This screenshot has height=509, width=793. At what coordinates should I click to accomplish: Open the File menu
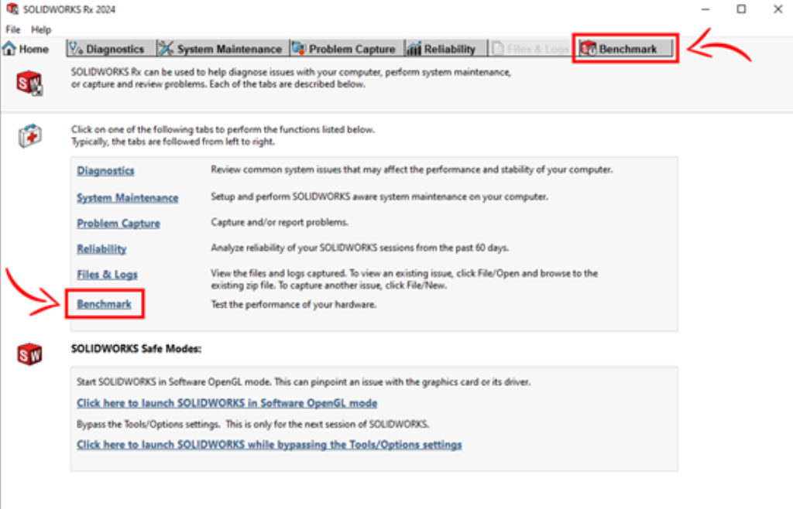[x=12, y=29]
